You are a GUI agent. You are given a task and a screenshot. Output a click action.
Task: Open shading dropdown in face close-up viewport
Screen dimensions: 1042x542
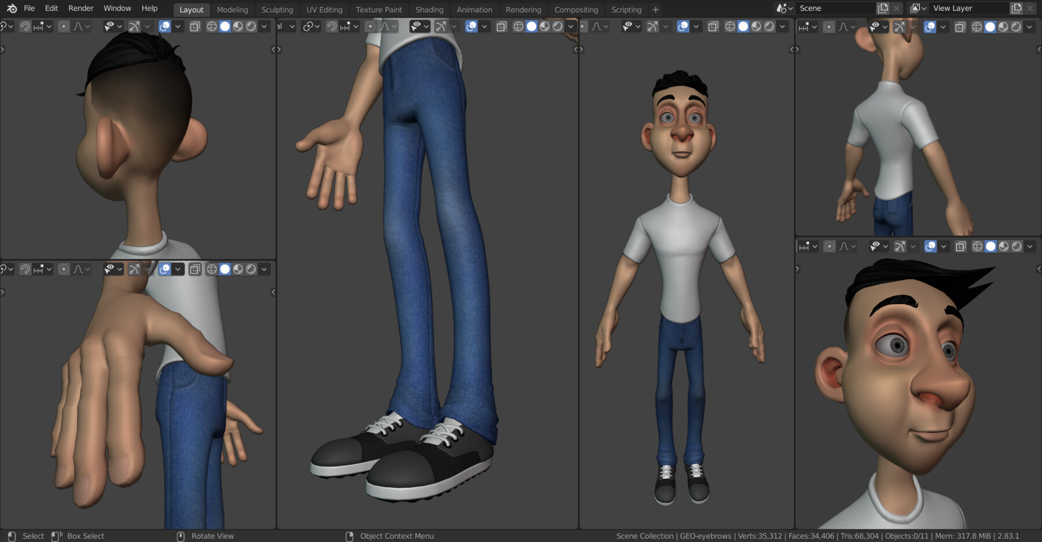pyautogui.click(x=1030, y=247)
